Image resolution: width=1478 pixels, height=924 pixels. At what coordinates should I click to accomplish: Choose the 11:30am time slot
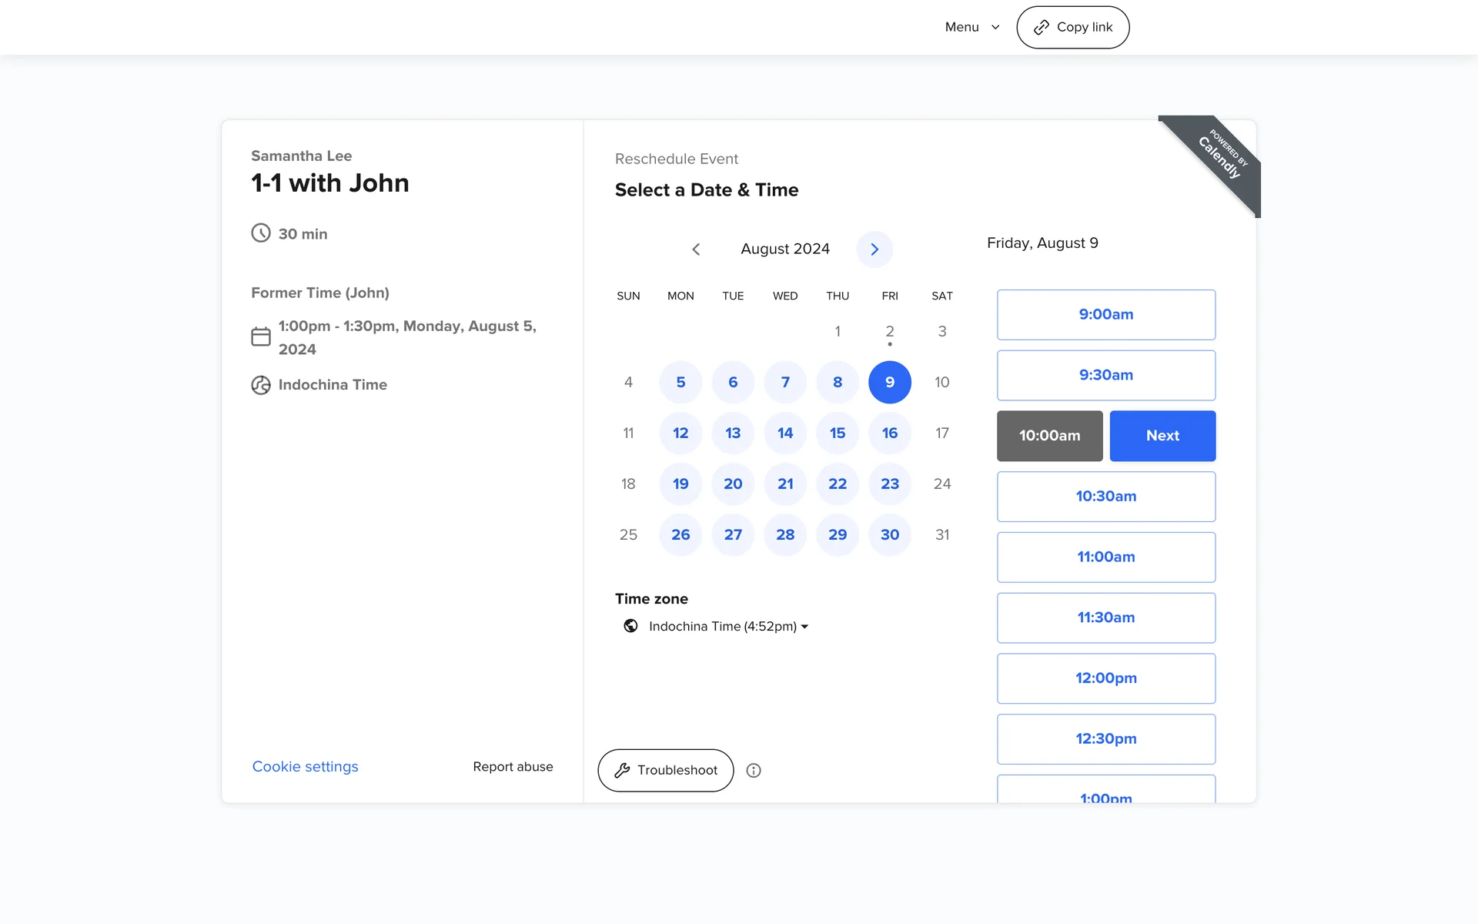tap(1105, 618)
